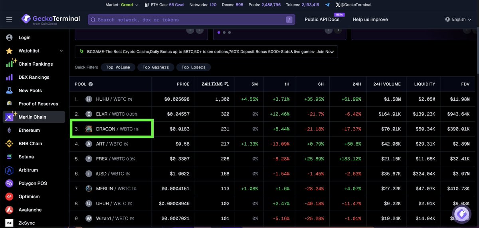Click the Login user icon
The height and width of the screenshot is (228, 479).
point(10,37)
